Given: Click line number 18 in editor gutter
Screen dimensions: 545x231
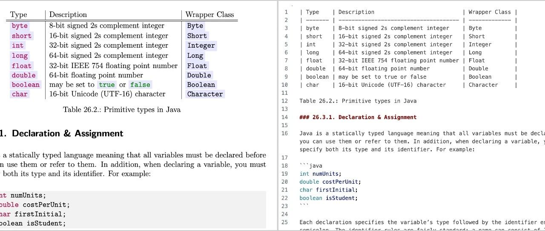Looking at the screenshot, I should point(285,165).
